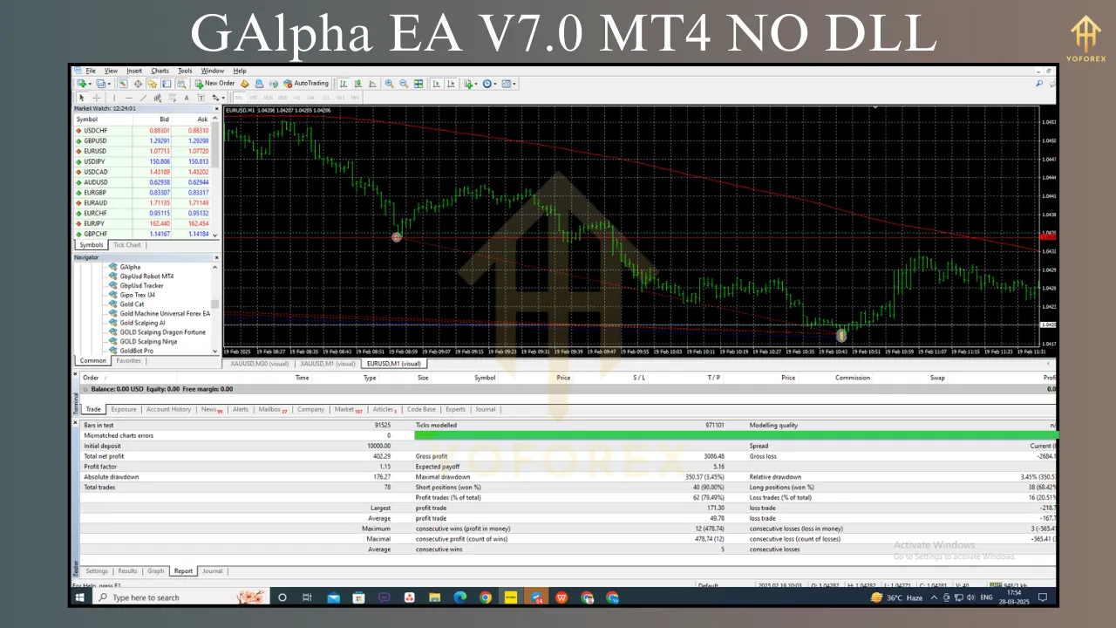Select GoldBot Pro in Navigator
This screenshot has height=628, width=1116.
[x=136, y=351]
